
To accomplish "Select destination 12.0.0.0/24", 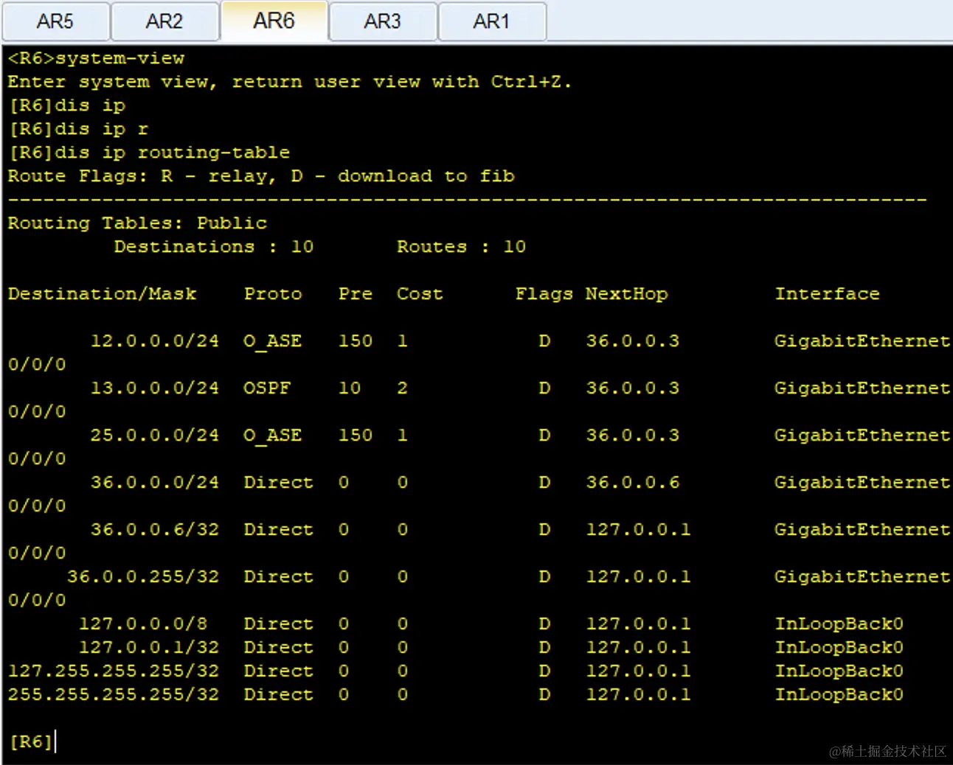I will click(x=155, y=341).
